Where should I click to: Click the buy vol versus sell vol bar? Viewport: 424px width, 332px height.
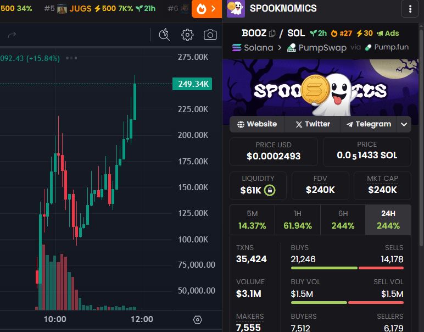pyautogui.click(x=347, y=302)
